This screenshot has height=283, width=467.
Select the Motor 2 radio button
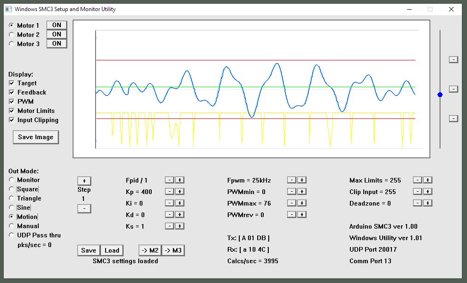tap(12, 35)
